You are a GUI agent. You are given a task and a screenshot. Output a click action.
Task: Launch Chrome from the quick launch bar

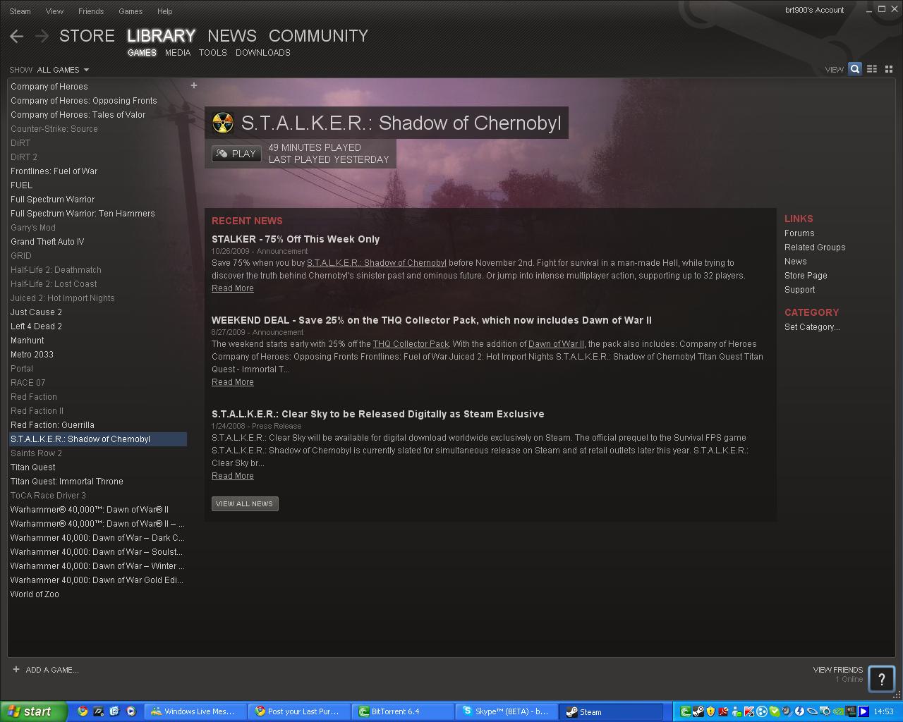point(83,711)
